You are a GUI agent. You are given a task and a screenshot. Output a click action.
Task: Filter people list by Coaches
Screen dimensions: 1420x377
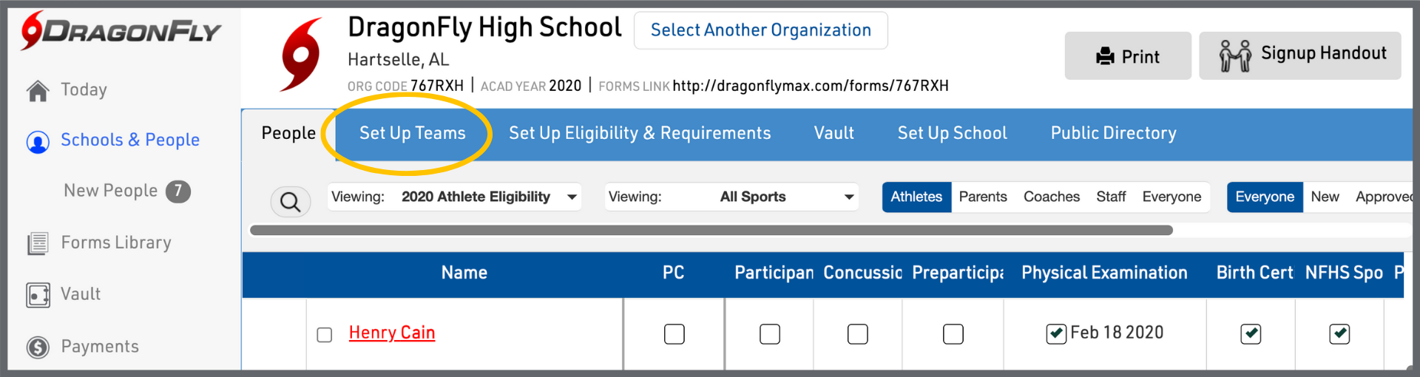click(x=1051, y=197)
